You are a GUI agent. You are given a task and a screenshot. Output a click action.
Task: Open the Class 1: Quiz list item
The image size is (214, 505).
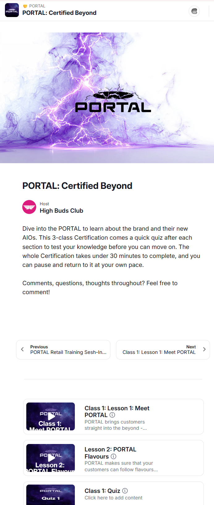[x=113, y=493]
